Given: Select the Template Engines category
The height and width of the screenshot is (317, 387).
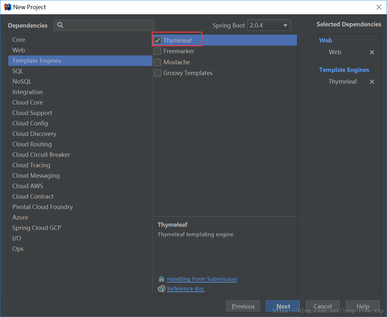Looking at the screenshot, I should pos(80,60).
